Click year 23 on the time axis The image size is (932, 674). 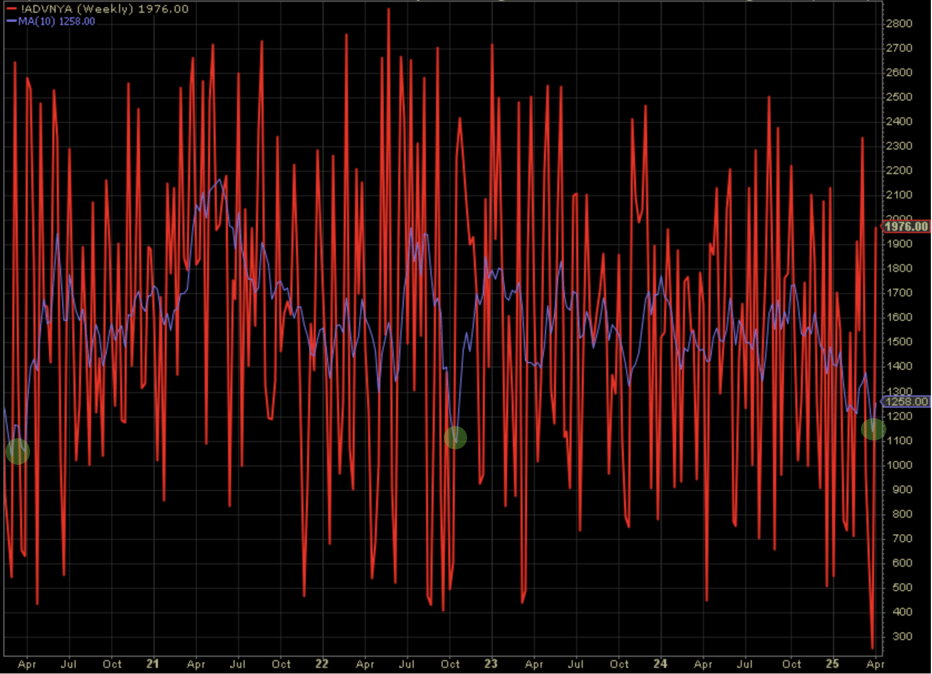pos(490,664)
